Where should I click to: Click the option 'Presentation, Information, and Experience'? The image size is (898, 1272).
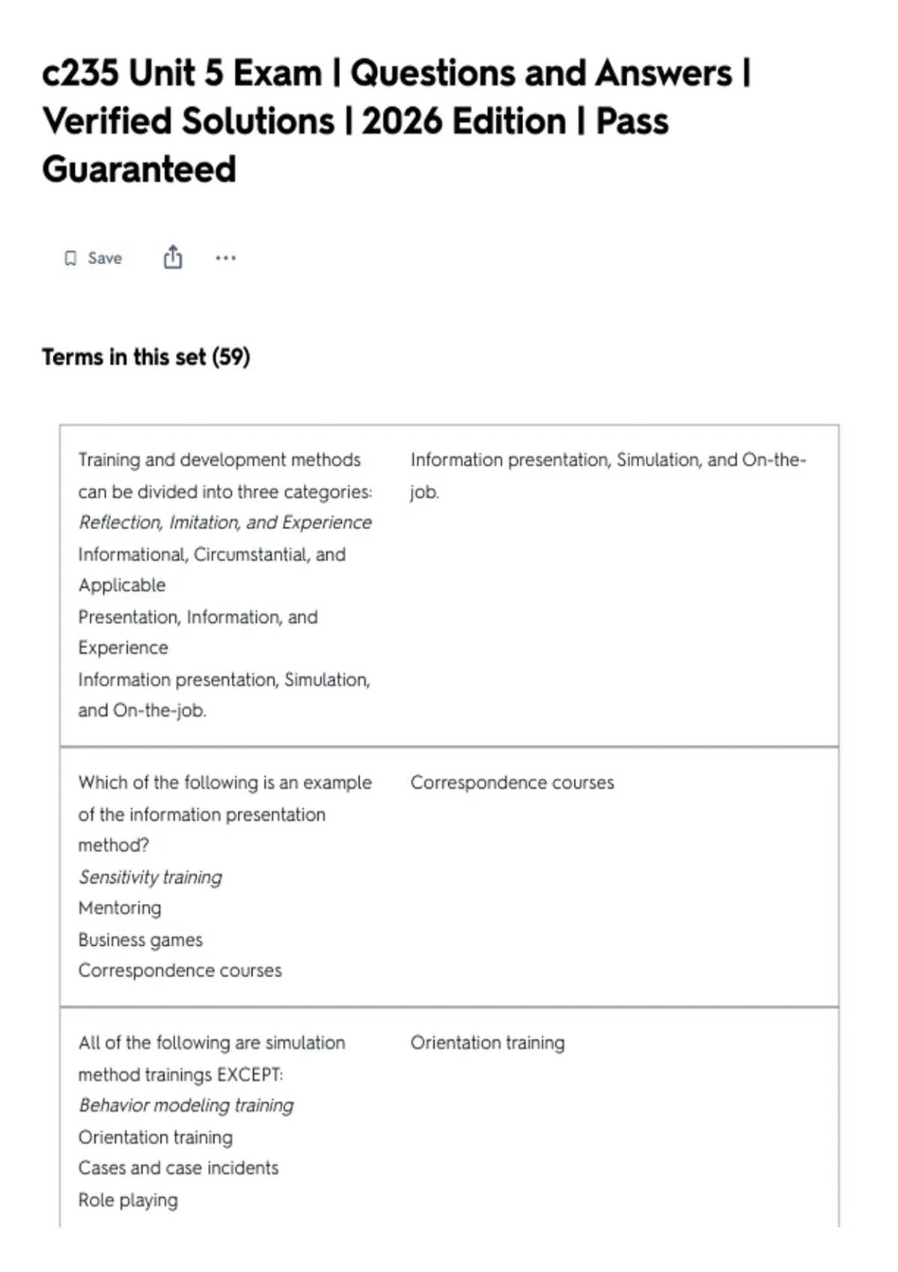click(198, 632)
